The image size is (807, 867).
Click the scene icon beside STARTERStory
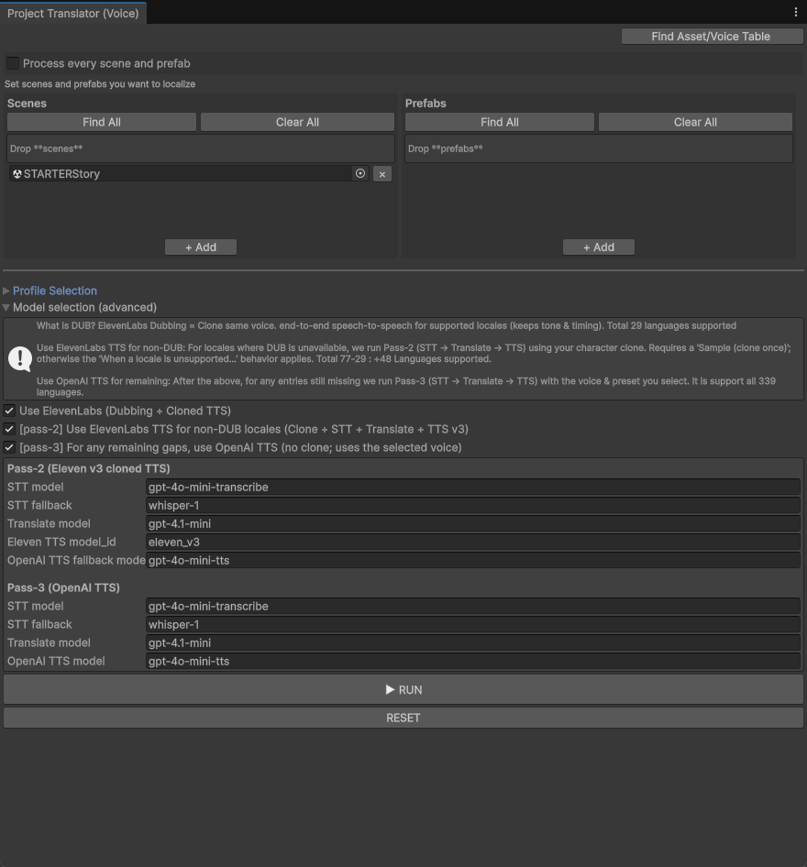tap(17, 173)
